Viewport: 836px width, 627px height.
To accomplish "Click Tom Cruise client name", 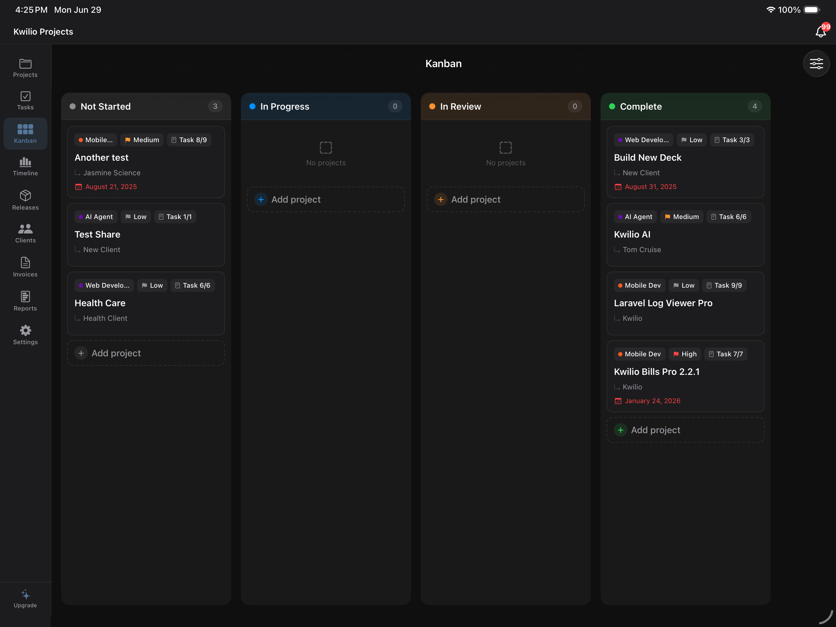I will 642,250.
